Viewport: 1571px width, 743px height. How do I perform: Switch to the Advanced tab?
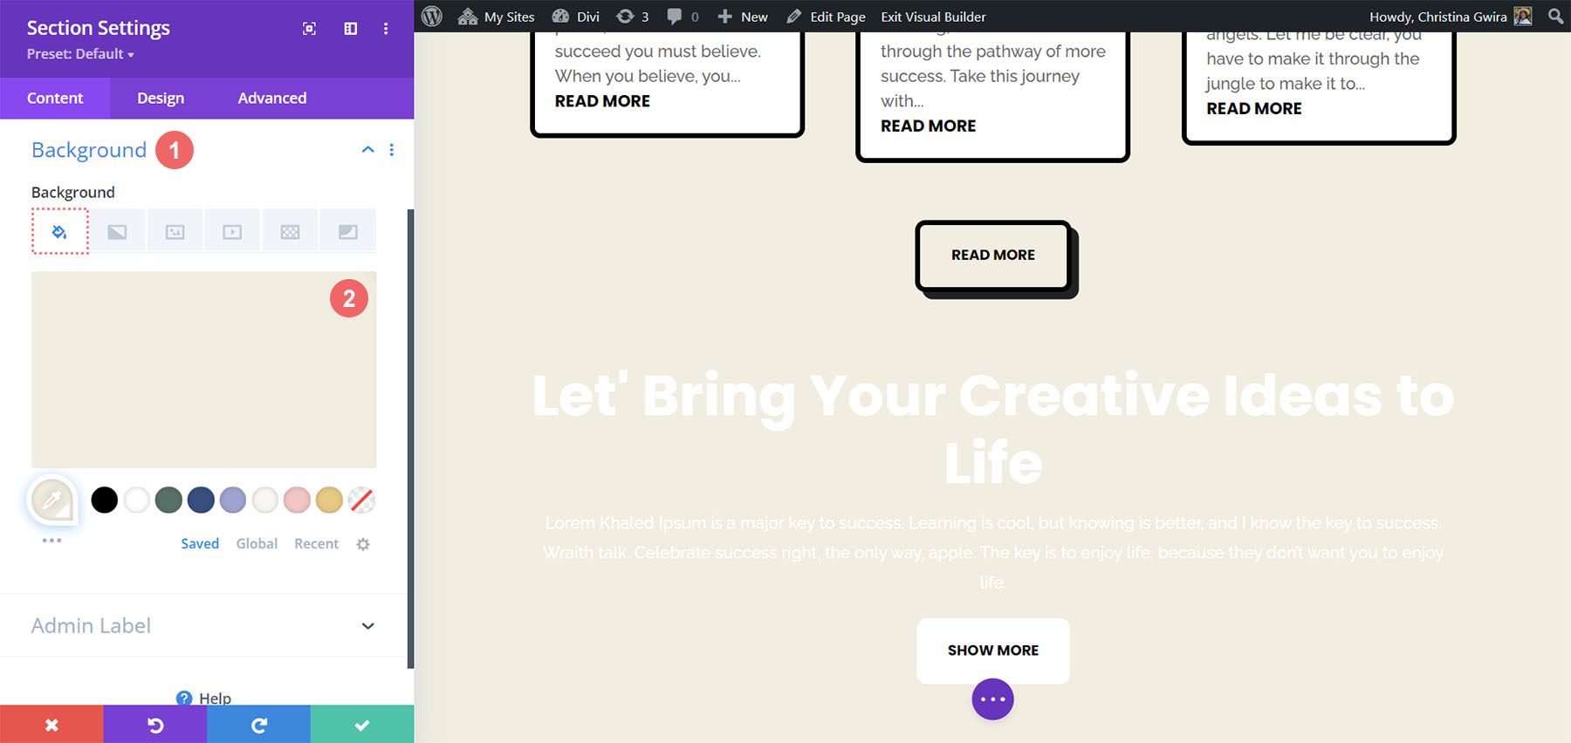coord(271,99)
